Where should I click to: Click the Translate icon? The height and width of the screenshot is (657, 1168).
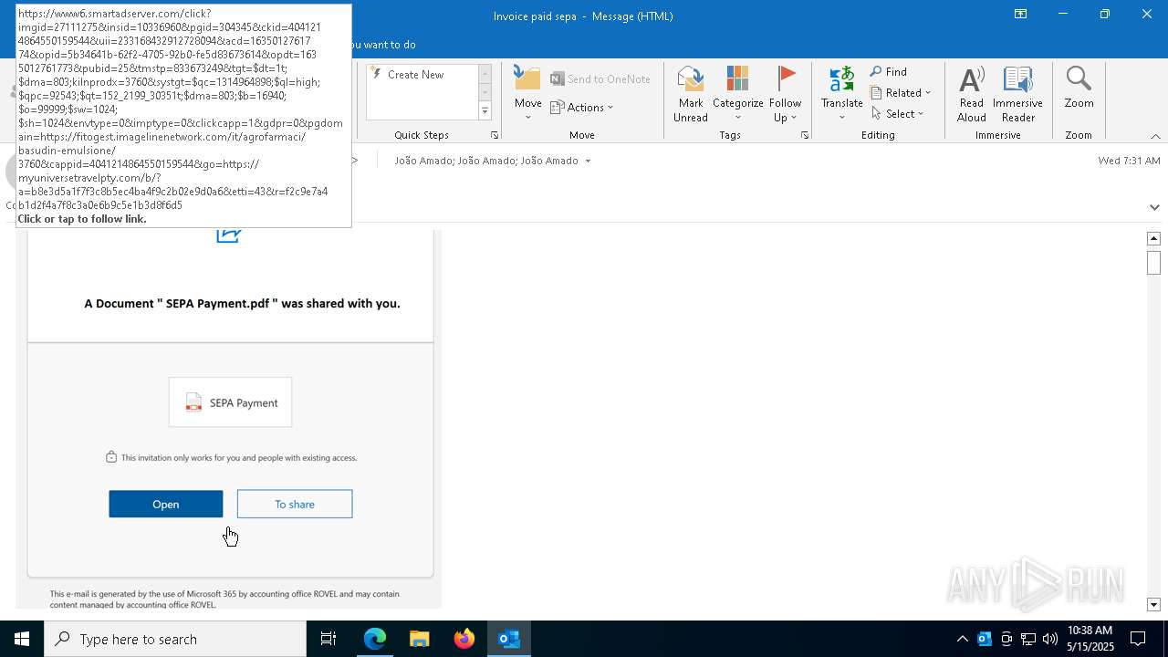841,78
